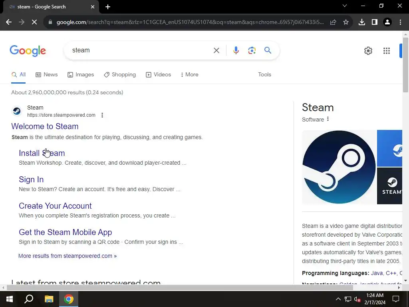
Task: Click the C++ programming language link
Action: click(x=391, y=273)
